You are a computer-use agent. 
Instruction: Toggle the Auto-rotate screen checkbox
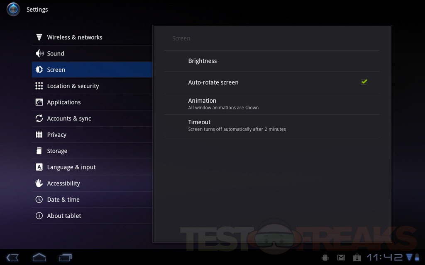[364, 82]
